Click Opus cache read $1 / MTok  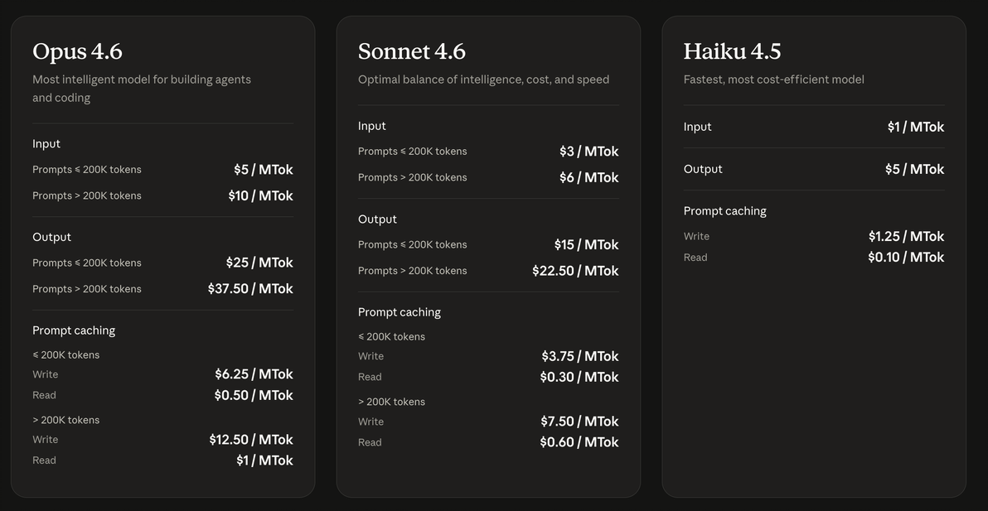(264, 460)
